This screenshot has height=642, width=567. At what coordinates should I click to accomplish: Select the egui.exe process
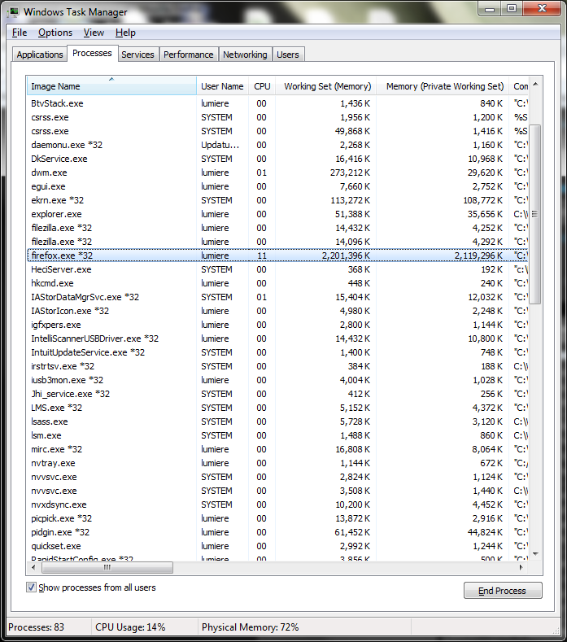(x=277, y=186)
